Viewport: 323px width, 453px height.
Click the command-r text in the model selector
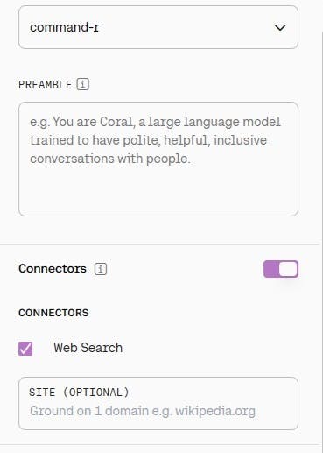point(65,27)
